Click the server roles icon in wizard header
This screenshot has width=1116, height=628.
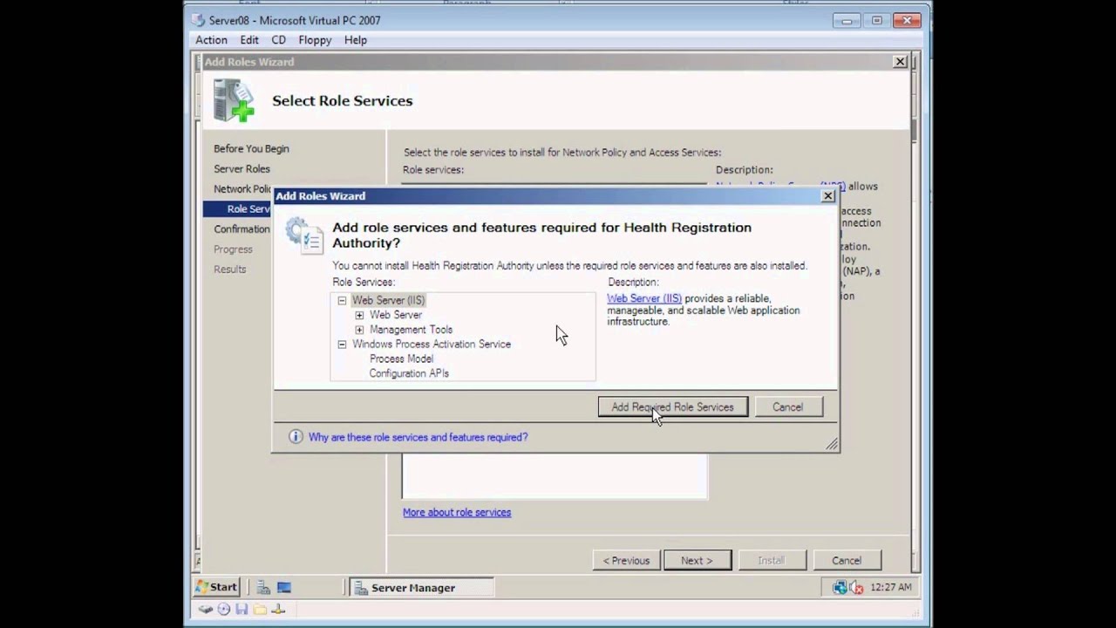(x=234, y=100)
